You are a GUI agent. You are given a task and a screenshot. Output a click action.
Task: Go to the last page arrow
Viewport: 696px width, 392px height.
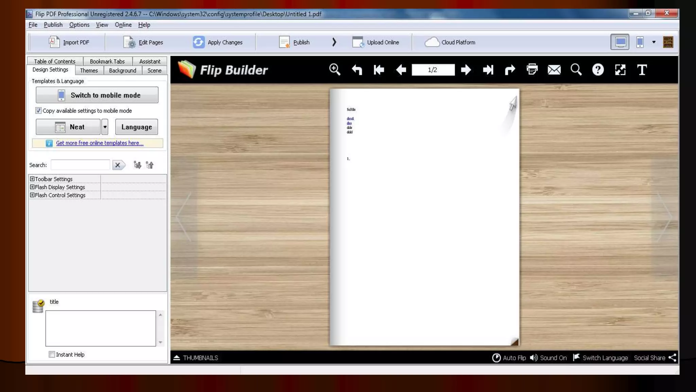tap(488, 70)
